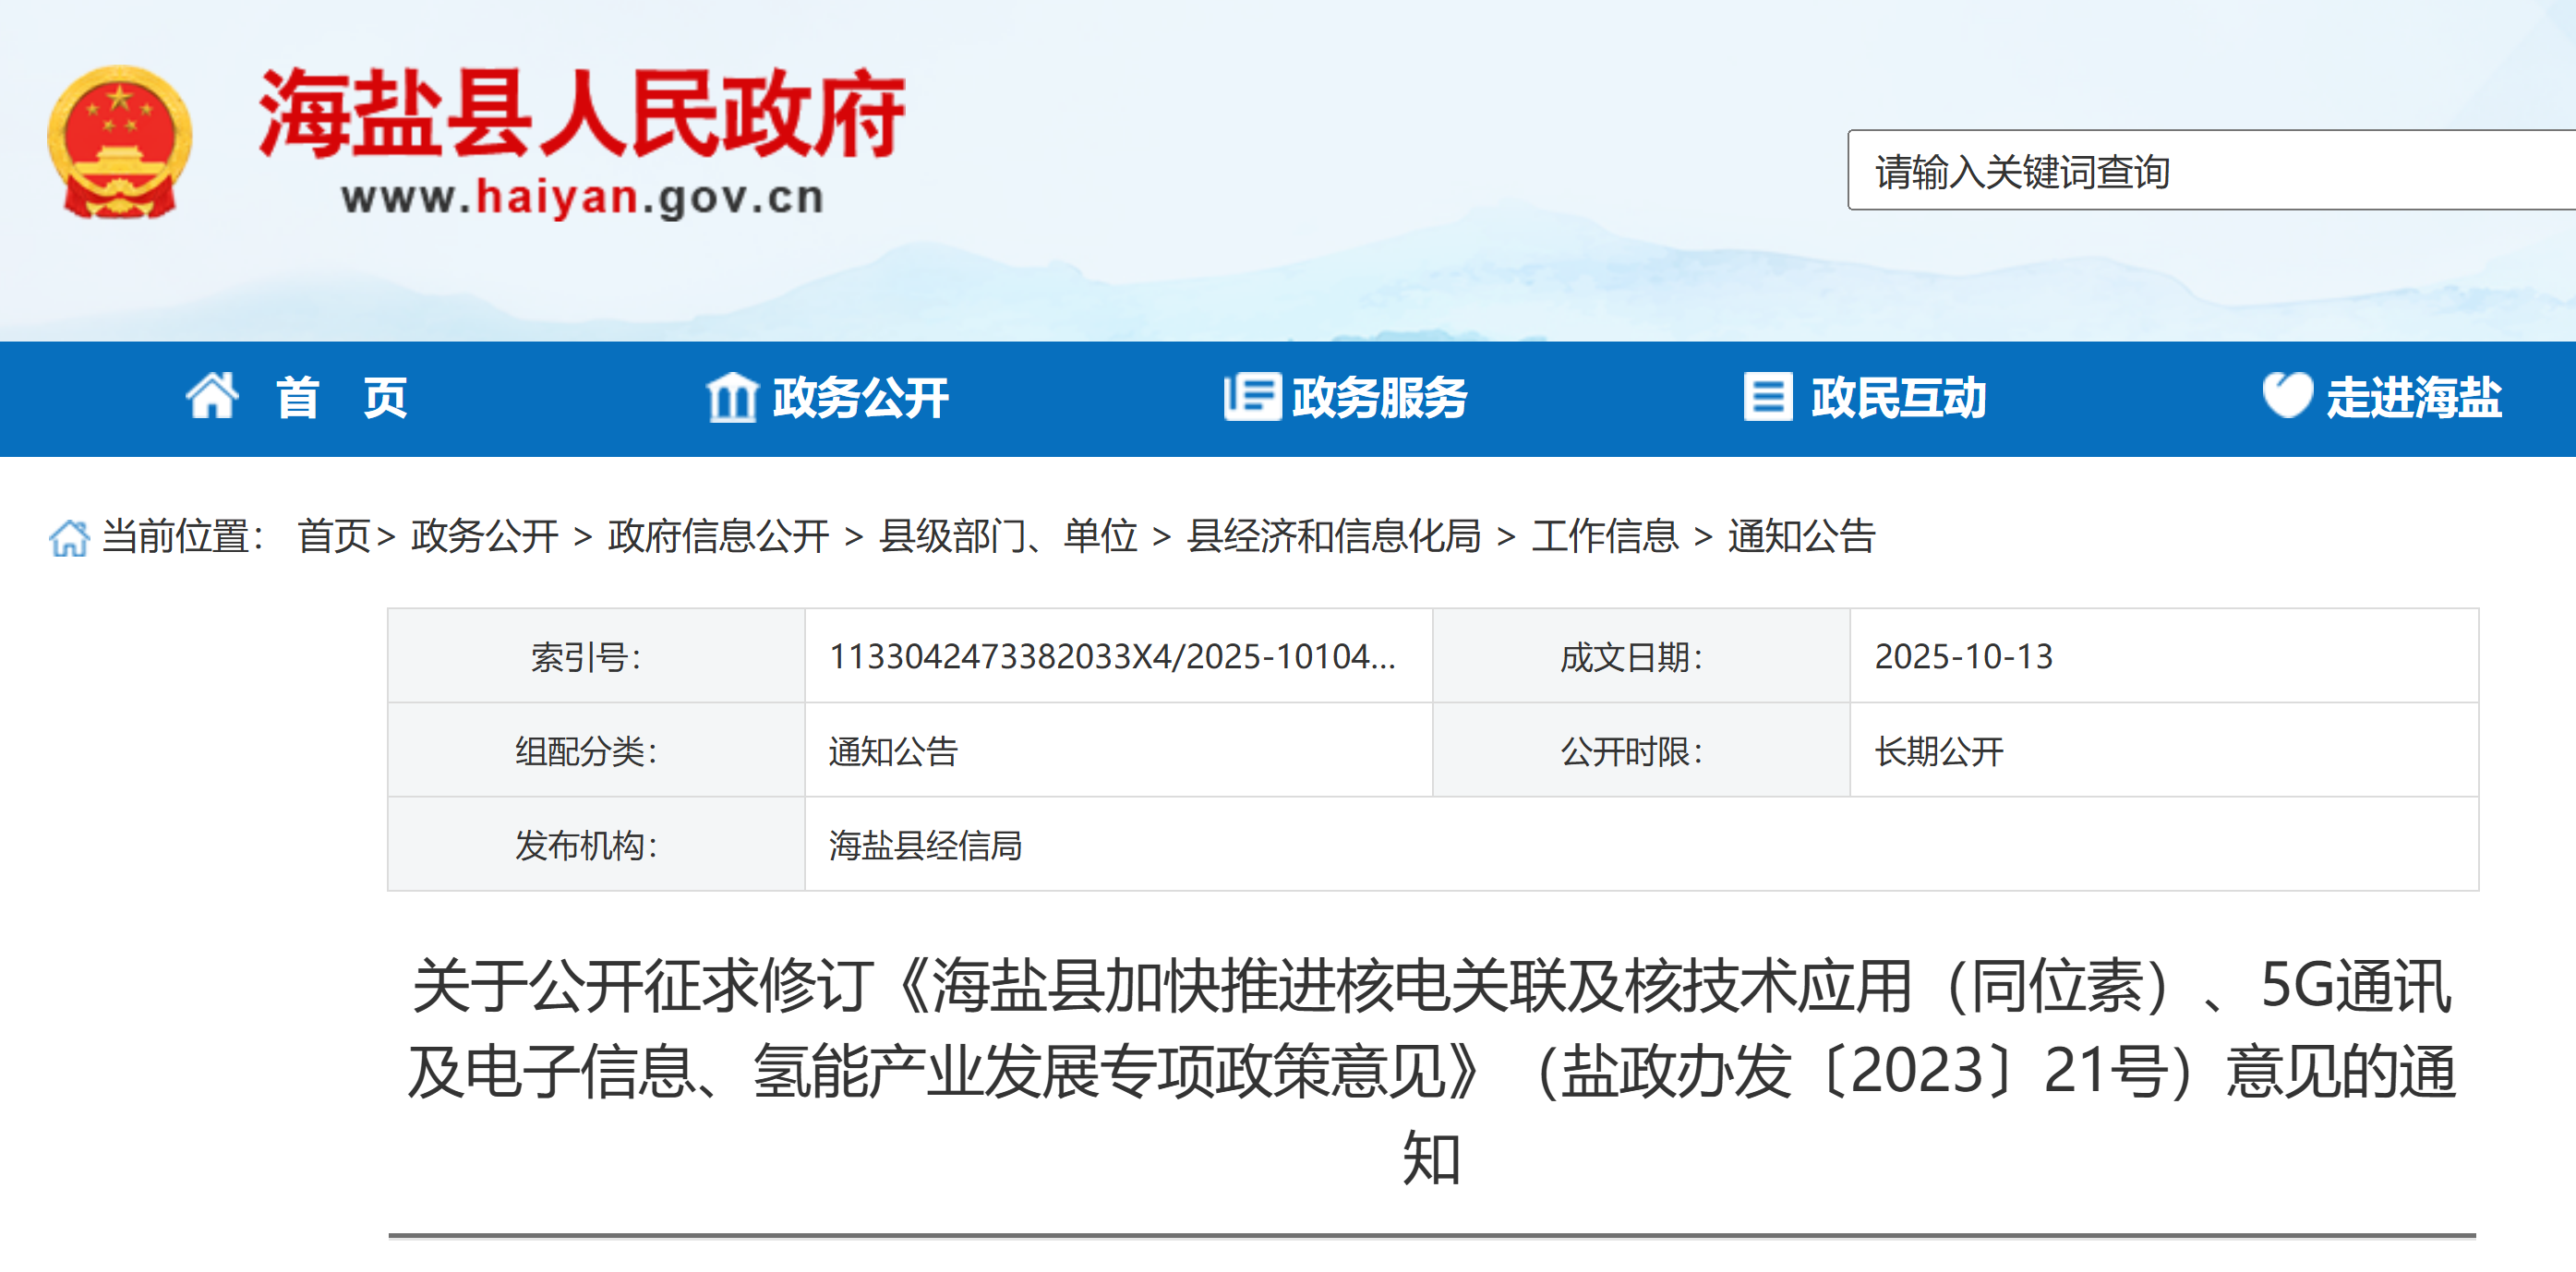Click the document icon beside 政务服务
The image size is (2576, 1272).
[1251, 397]
